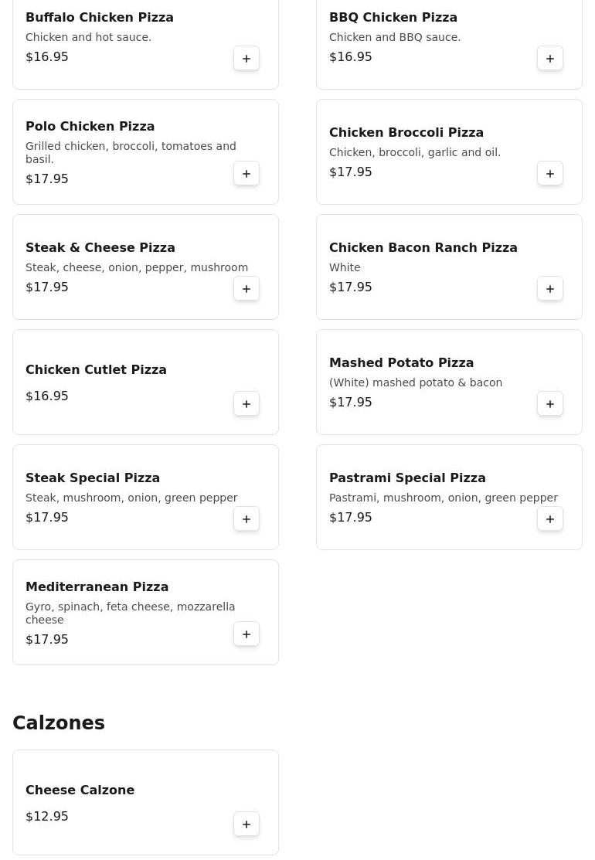Image resolution: width=595 pixels, height=860 pixels.
Task: Click the Steak Special Pizza name
Action: [93, 478]
